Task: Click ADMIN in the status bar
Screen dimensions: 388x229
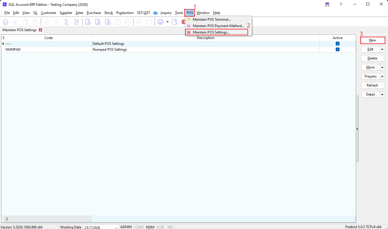Action: click(x=126, y=227)
